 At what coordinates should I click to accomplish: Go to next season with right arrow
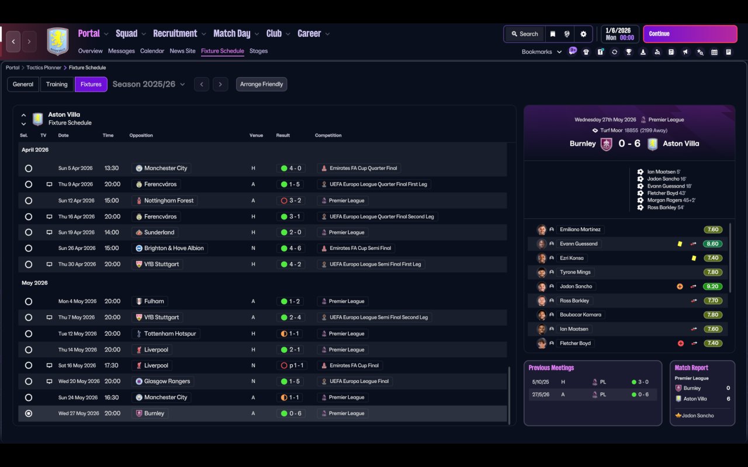[220, 84]
